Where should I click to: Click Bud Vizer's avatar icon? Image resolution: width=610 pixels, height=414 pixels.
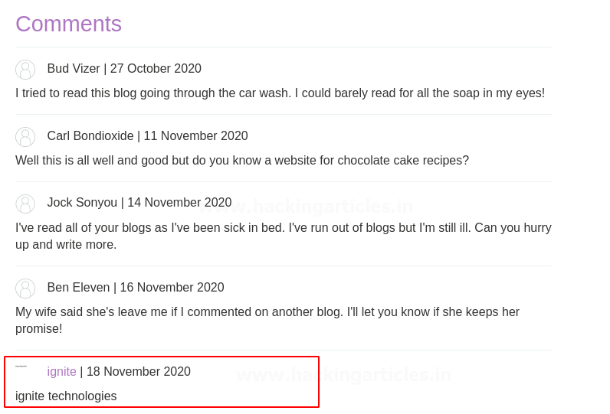click(x=25, y=70)
